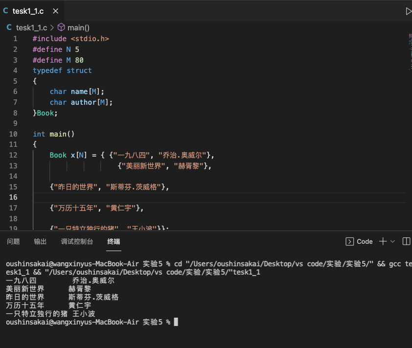Viewport: 412px width, 348px height.
Task: Click the main() symbol cube icon
Action: pos(61,28)
